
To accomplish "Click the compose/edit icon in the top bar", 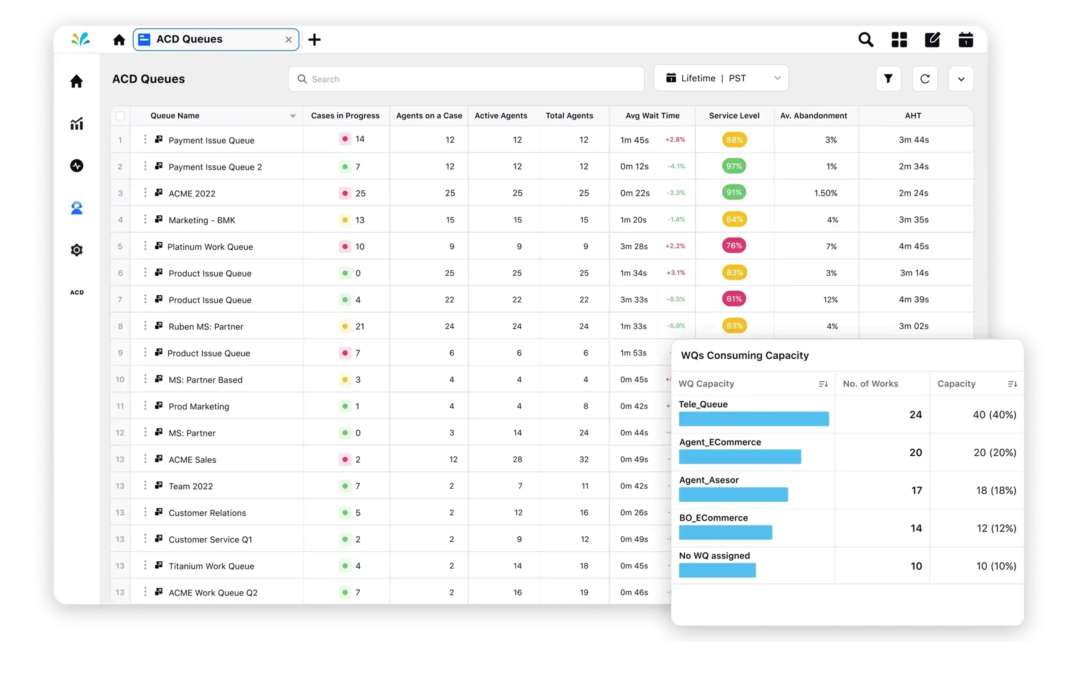I will coord(932,39).
